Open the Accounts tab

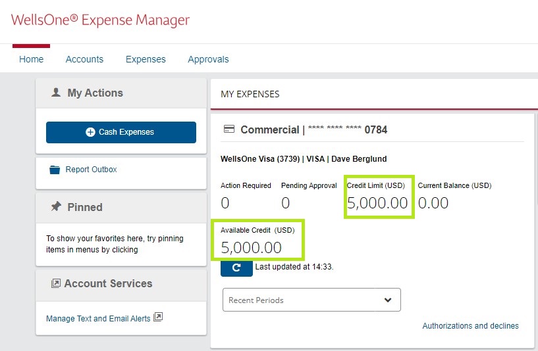point(84,59)
